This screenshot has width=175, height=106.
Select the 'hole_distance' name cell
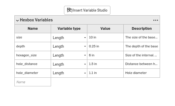tap(33, 64)
